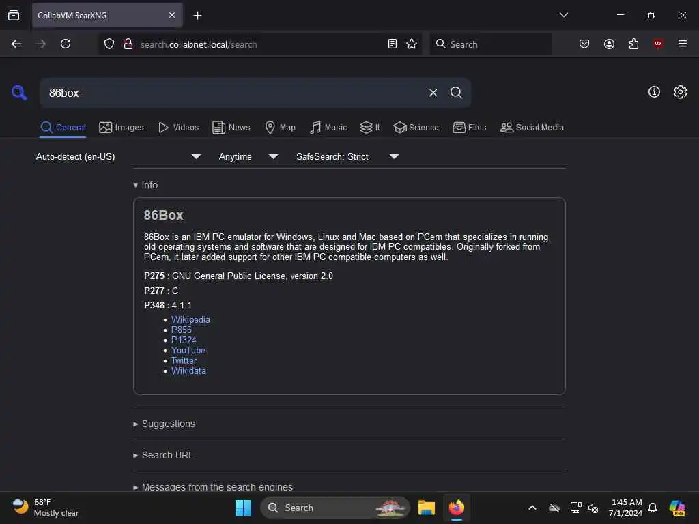Switch to Map category
The image size is (699, 524).
click(x=281, y=128)
